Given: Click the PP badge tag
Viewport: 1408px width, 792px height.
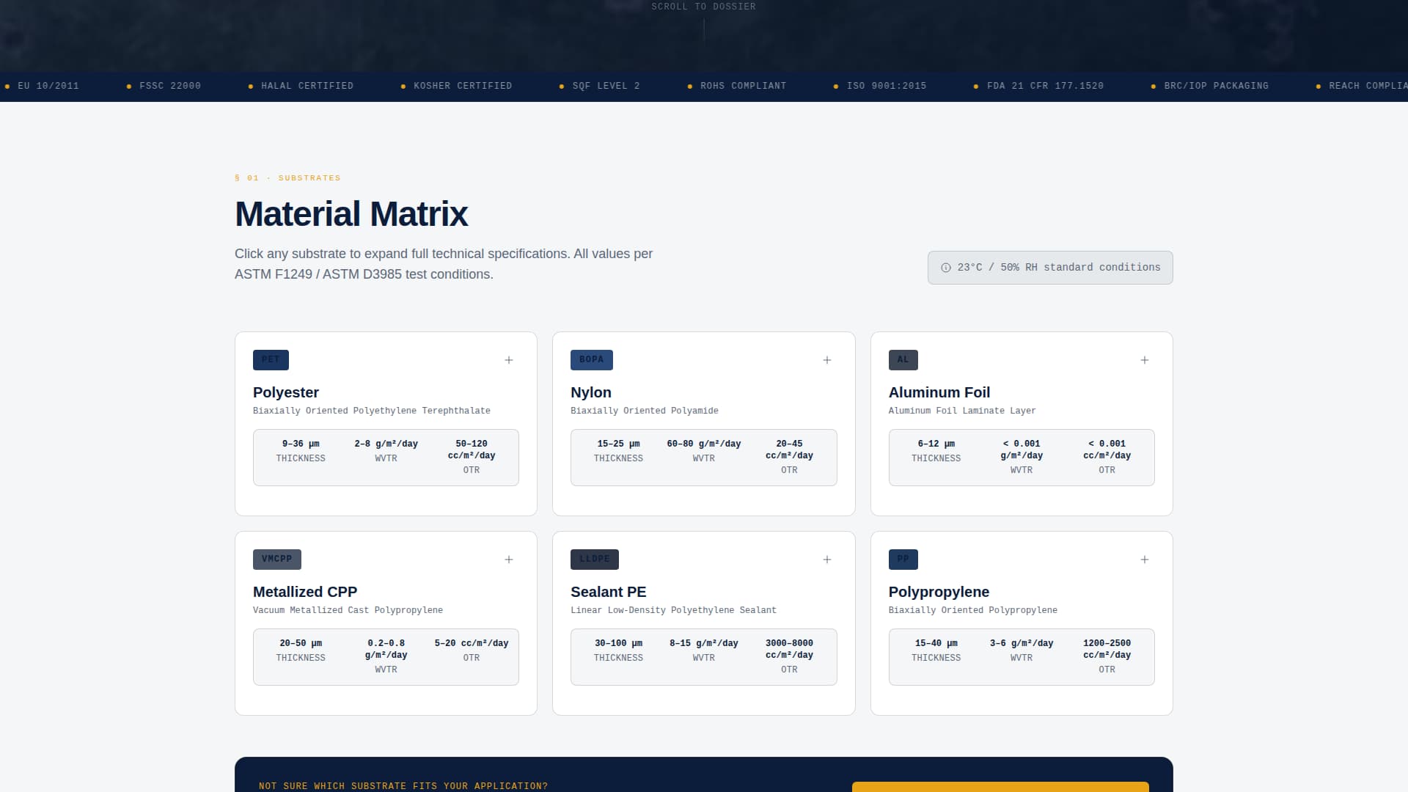Looking at the screenshot, I should [903, 560].
